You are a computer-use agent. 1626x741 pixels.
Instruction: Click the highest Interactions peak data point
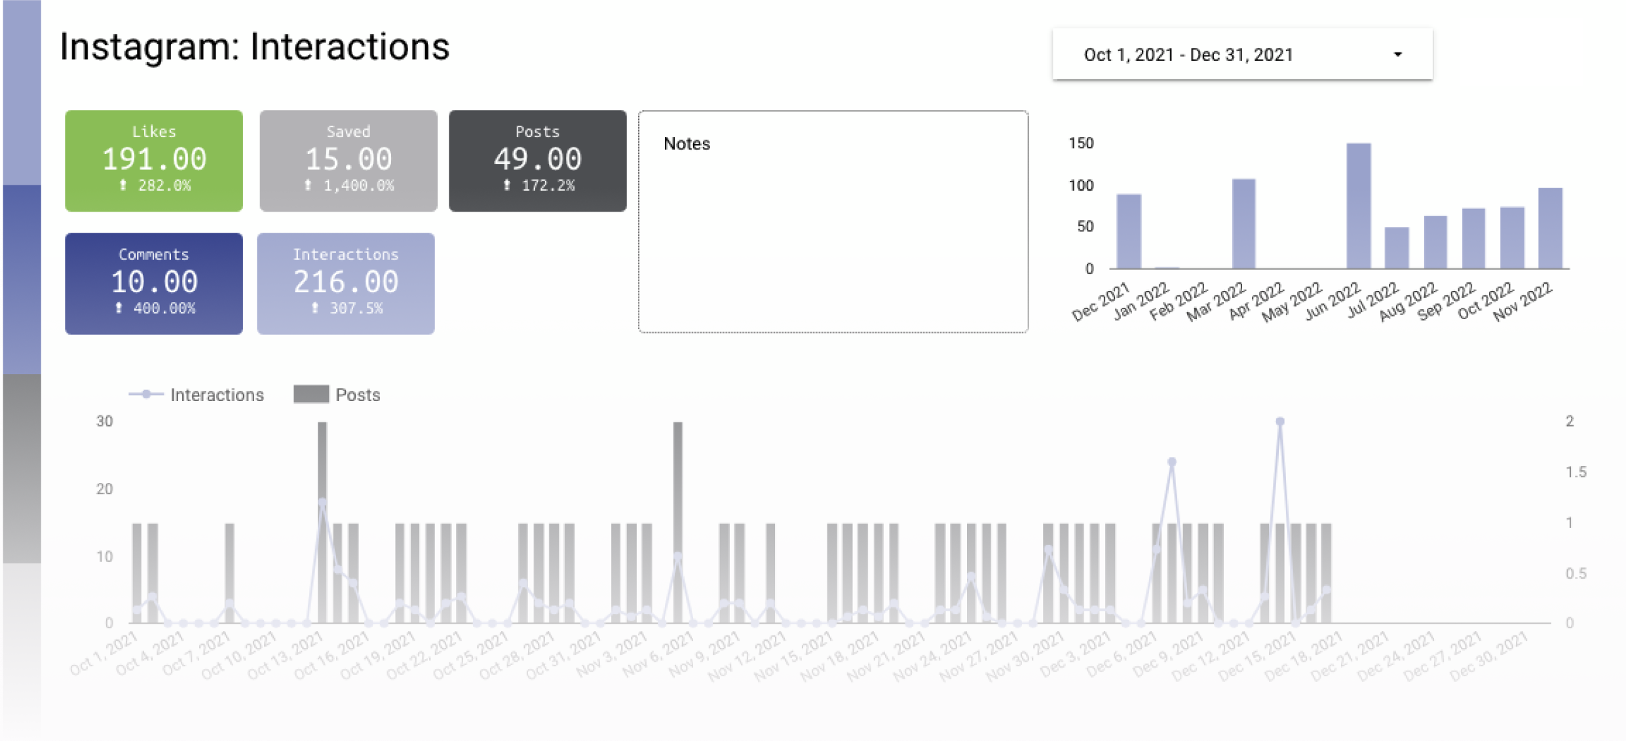1279,422
